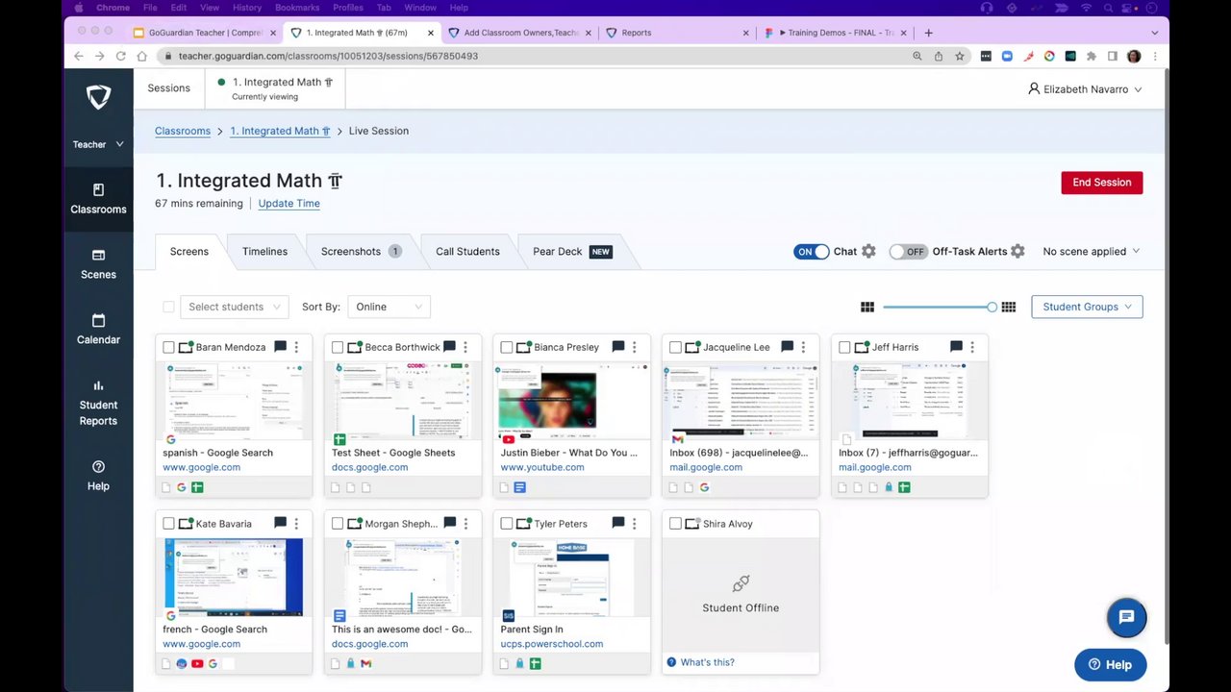Screen dimensions: 1231x692
Task: Open the History menu in menu bar
Action: pyautogui.click(x=247, y=8)
